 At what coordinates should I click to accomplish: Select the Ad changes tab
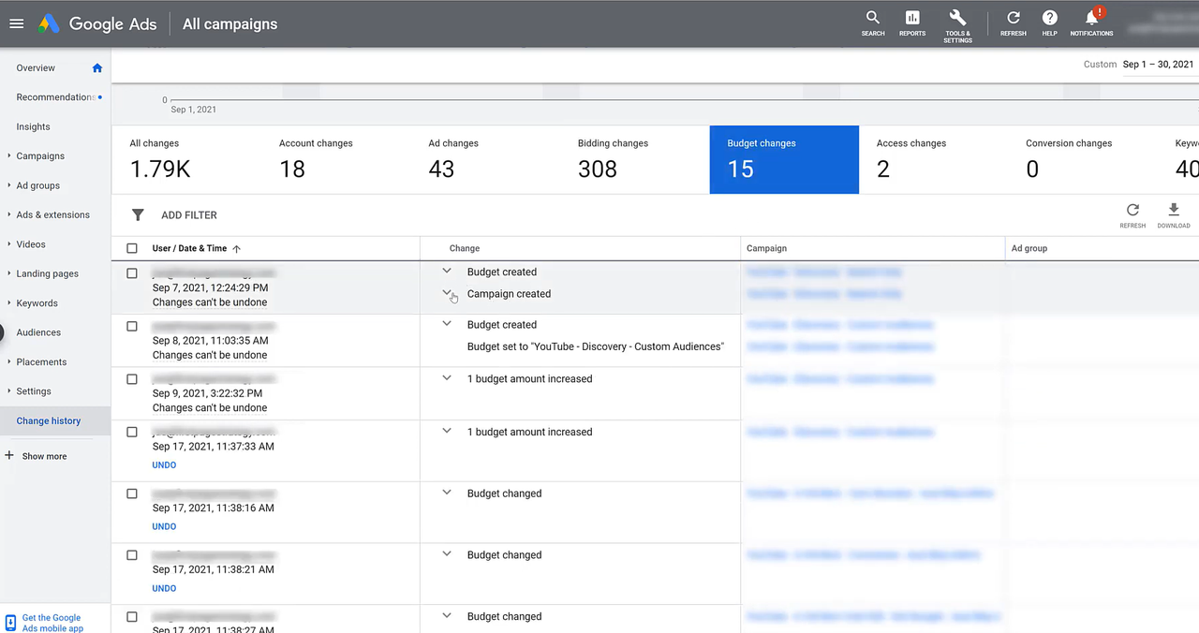coord(485,160)
